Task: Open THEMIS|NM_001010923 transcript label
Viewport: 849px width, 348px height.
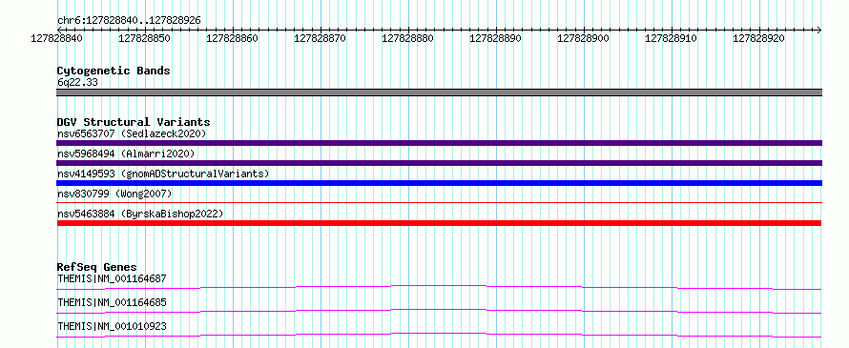Action: point(112,326)
